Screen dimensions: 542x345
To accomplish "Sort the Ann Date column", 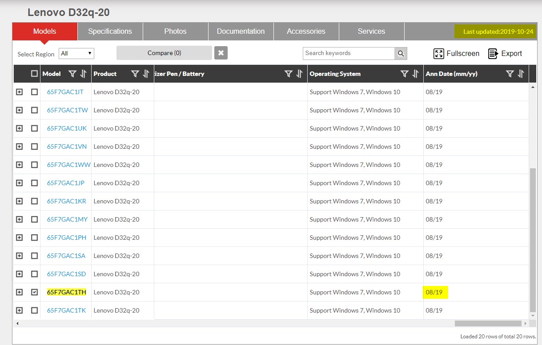I will point(521,74).
